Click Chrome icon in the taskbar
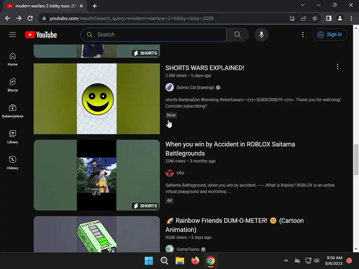The image size is (359, 269). pyautogui.click(x=211, y=261)
